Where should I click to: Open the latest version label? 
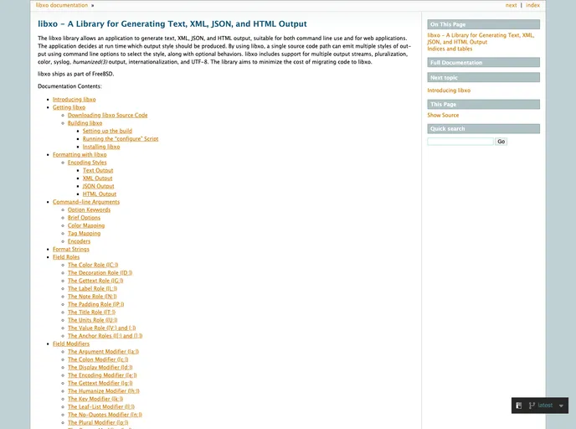(x=545, y=405)
